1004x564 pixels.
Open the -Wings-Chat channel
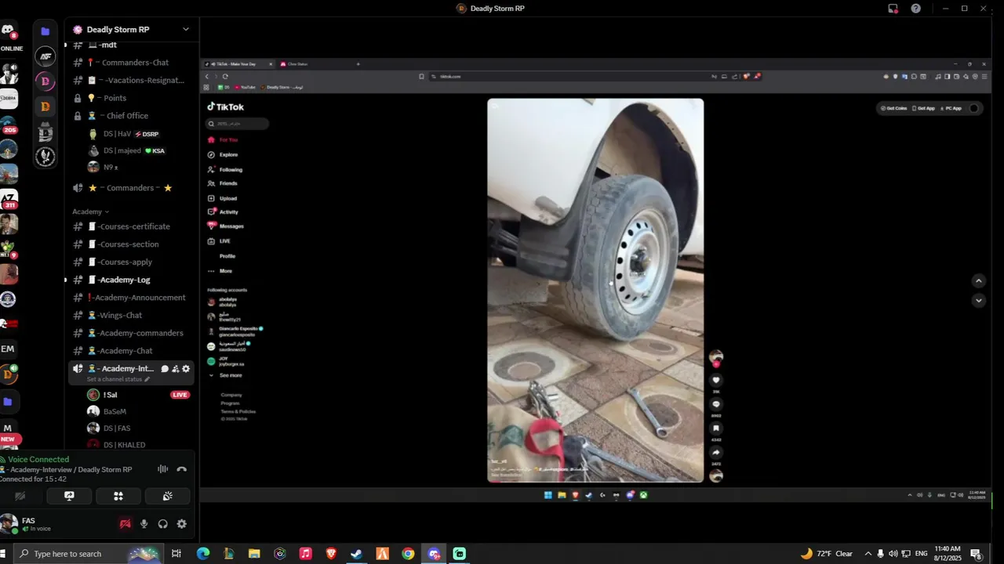click(132, 316)
